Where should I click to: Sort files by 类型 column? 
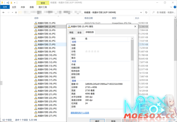[x=114, y=18]
